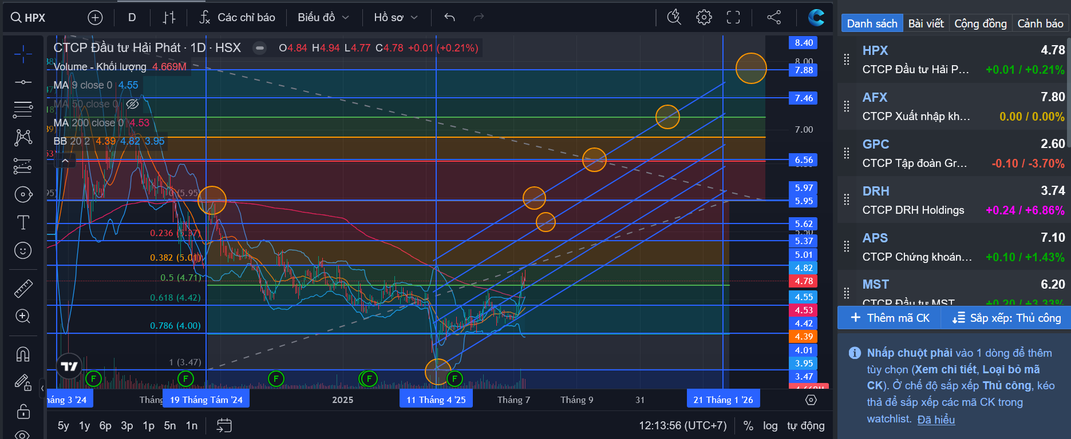Image resolution: width=1071 pixels, height=439 pixels.
Task: Select the trend line drawing tool
Action: 23,82
